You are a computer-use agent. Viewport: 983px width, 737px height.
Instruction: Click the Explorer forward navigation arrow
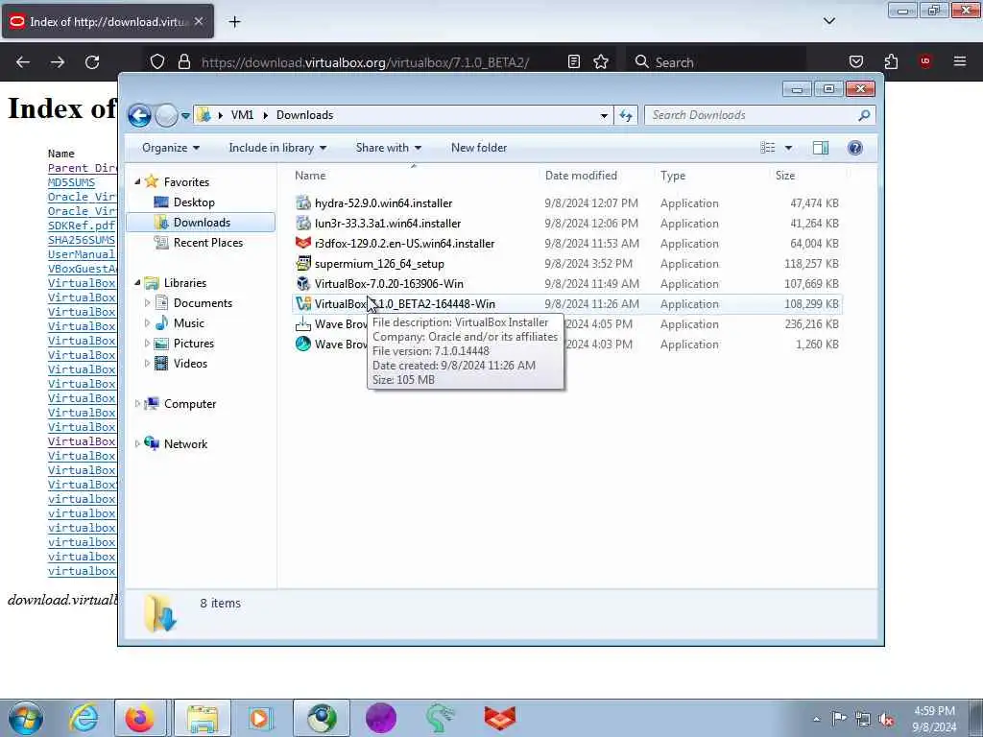166,115
